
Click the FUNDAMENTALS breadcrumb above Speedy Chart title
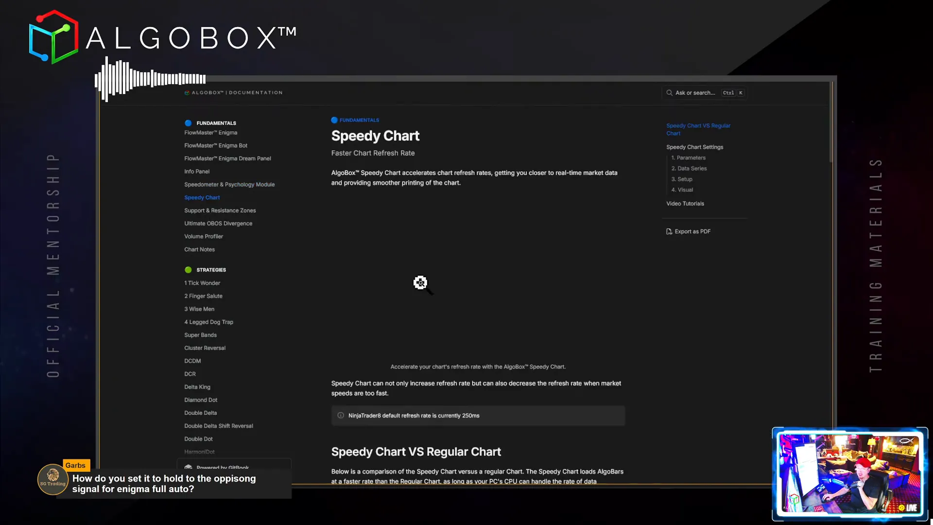tap(359, 120)
